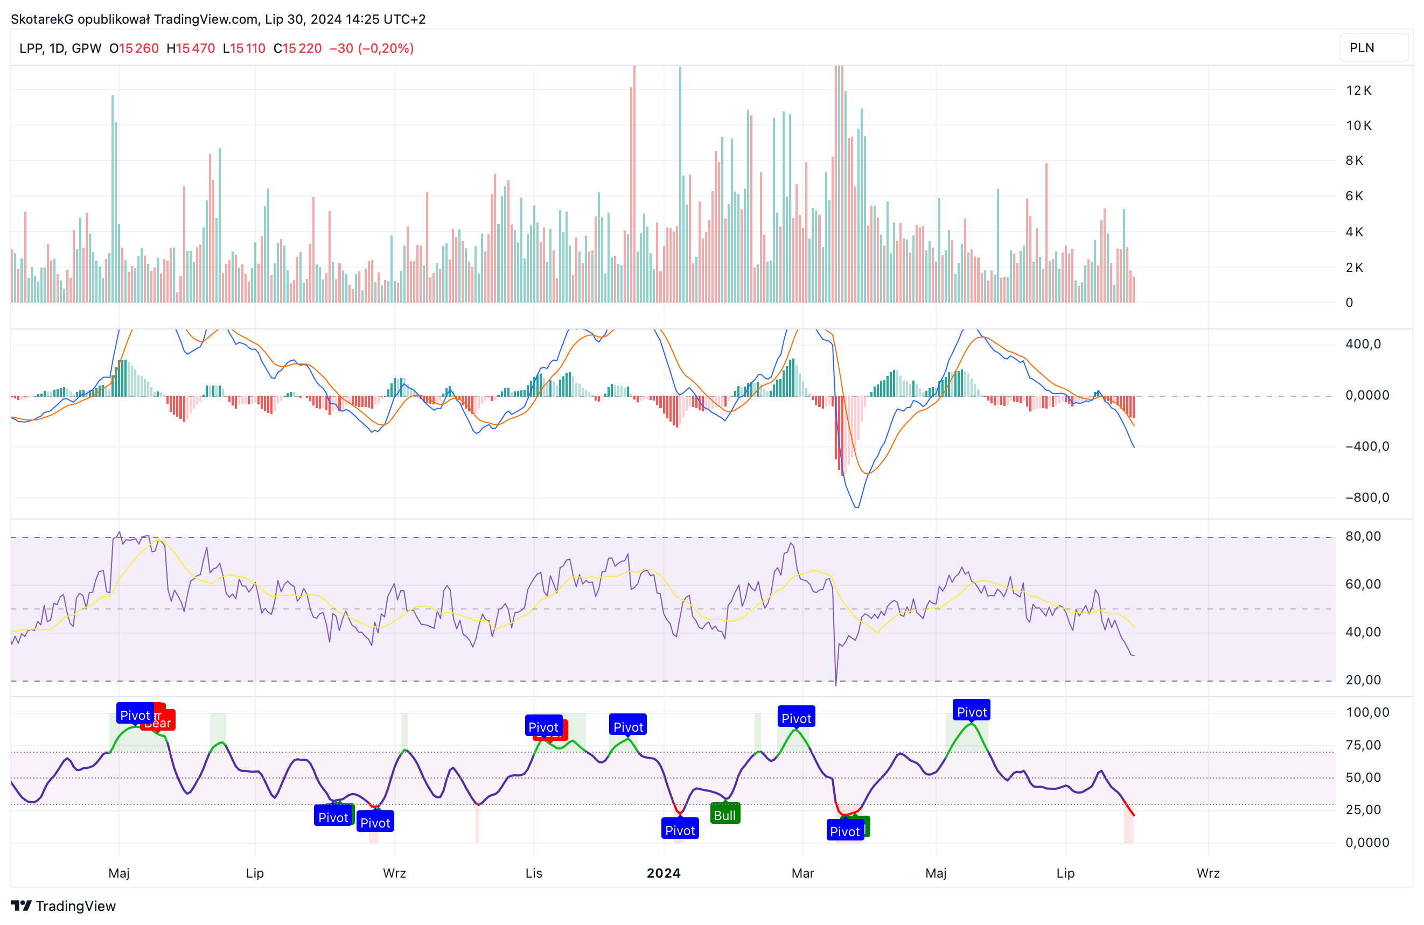Click the high price H15 470
1424x925 pixels.
191,48
